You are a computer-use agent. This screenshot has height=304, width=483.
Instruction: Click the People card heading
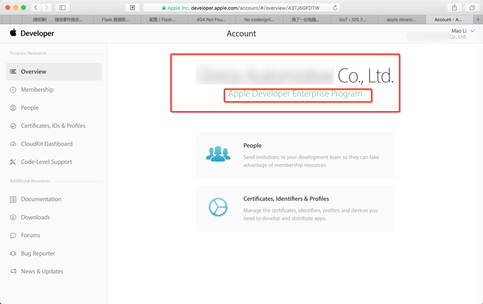(252, 145)
